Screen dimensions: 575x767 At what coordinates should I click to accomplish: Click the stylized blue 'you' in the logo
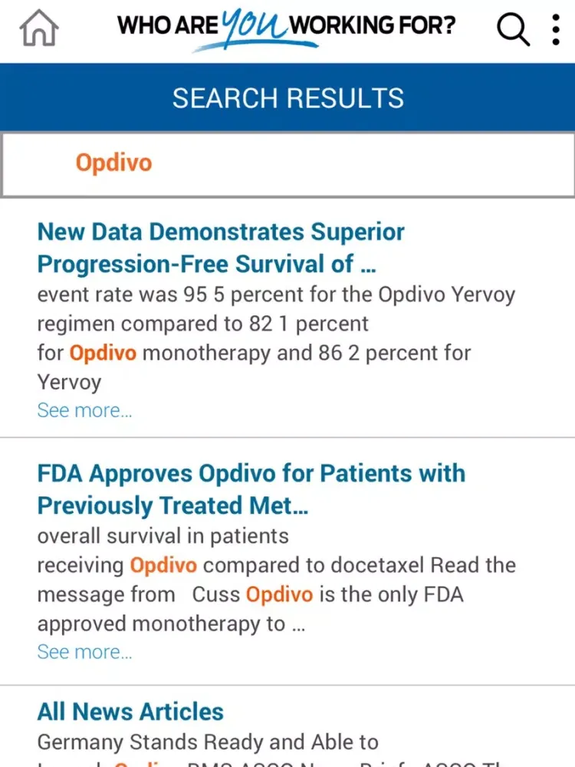pyautogui.click(x=254, y=25)
